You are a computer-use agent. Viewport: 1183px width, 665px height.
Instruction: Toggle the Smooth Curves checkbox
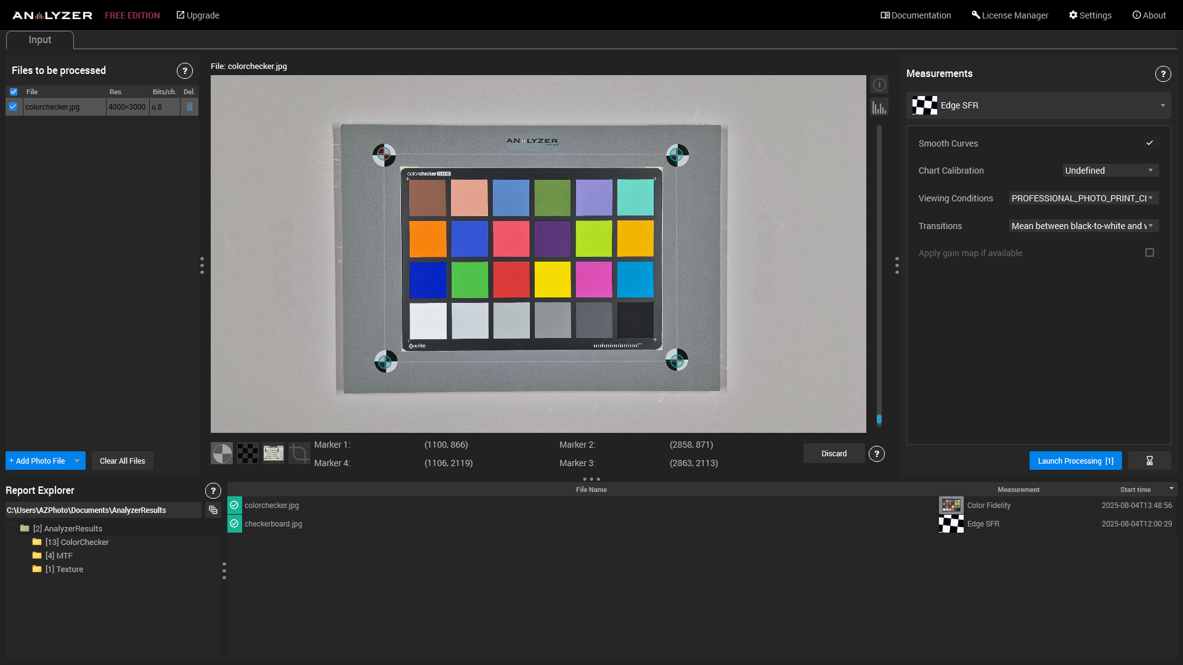click(x=1150, y=143)
